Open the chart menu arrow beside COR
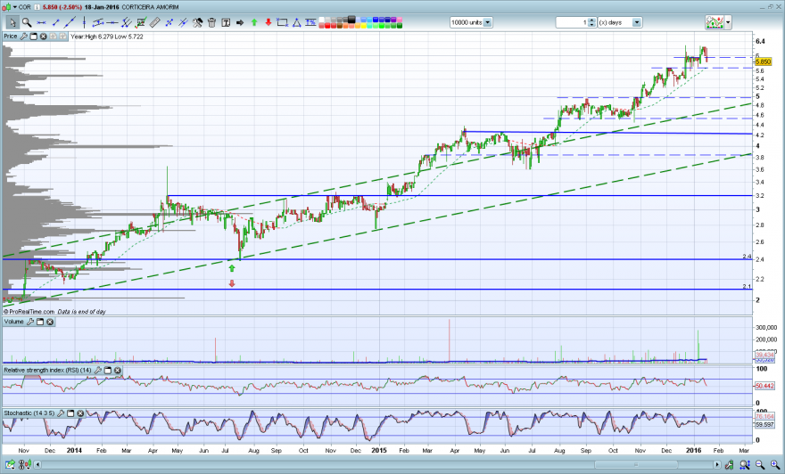The width and height of the screenshot is (785, 474). (14, 7)
